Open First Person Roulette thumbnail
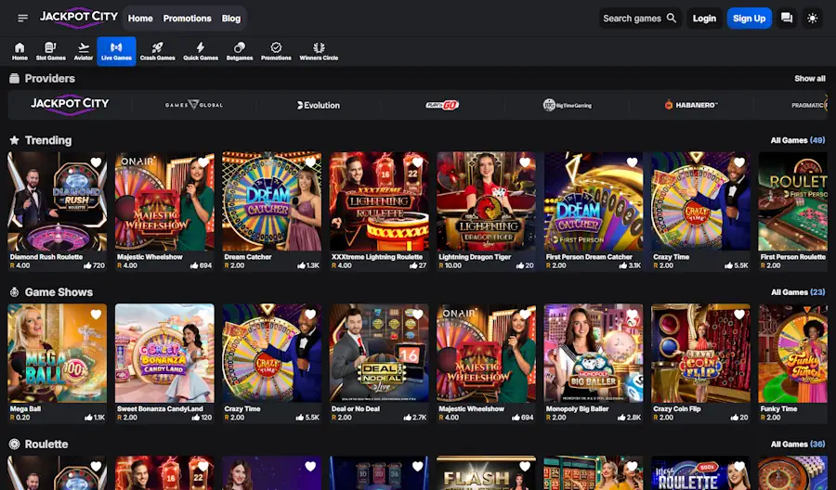Viewport: 836px width, 490px height. click(793, 201)
